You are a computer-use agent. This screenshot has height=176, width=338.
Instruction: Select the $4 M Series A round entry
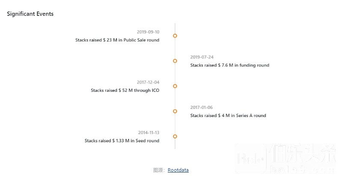[x=228, y=116]
